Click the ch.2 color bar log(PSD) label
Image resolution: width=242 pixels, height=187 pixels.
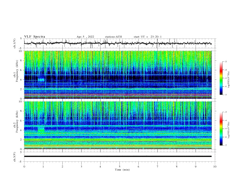tap(229, 130)
